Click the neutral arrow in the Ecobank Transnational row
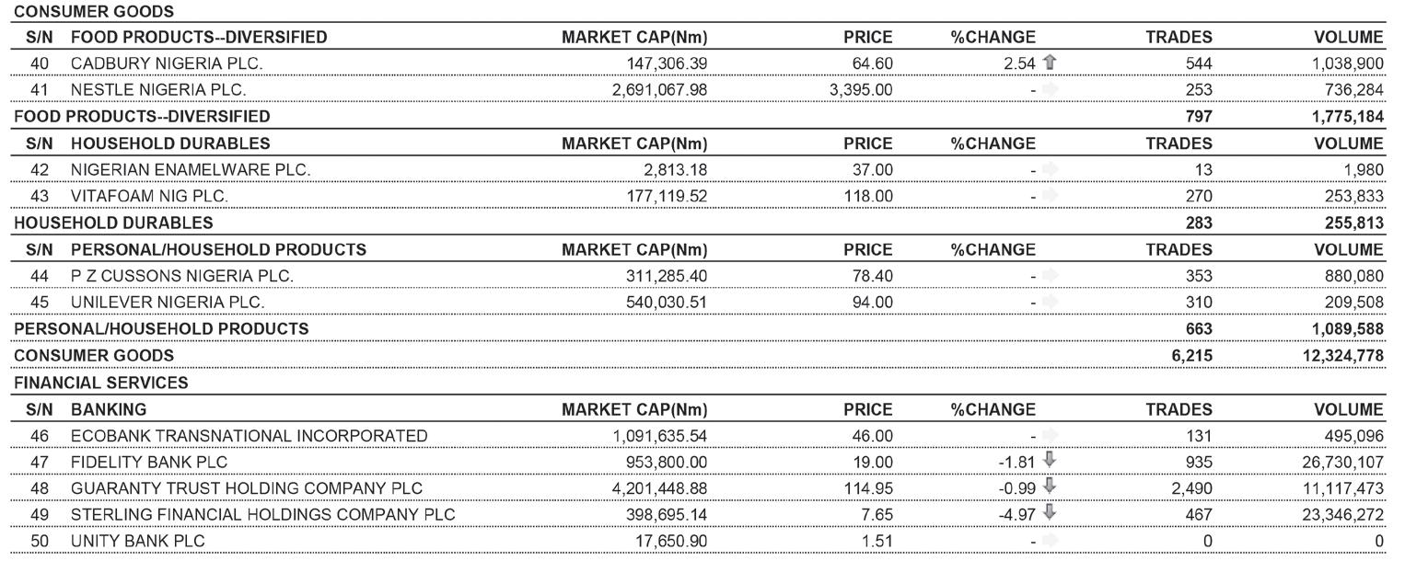The height and width of the screenshot is (561, 1405). pyautogui.click(x=1051, y=435)
